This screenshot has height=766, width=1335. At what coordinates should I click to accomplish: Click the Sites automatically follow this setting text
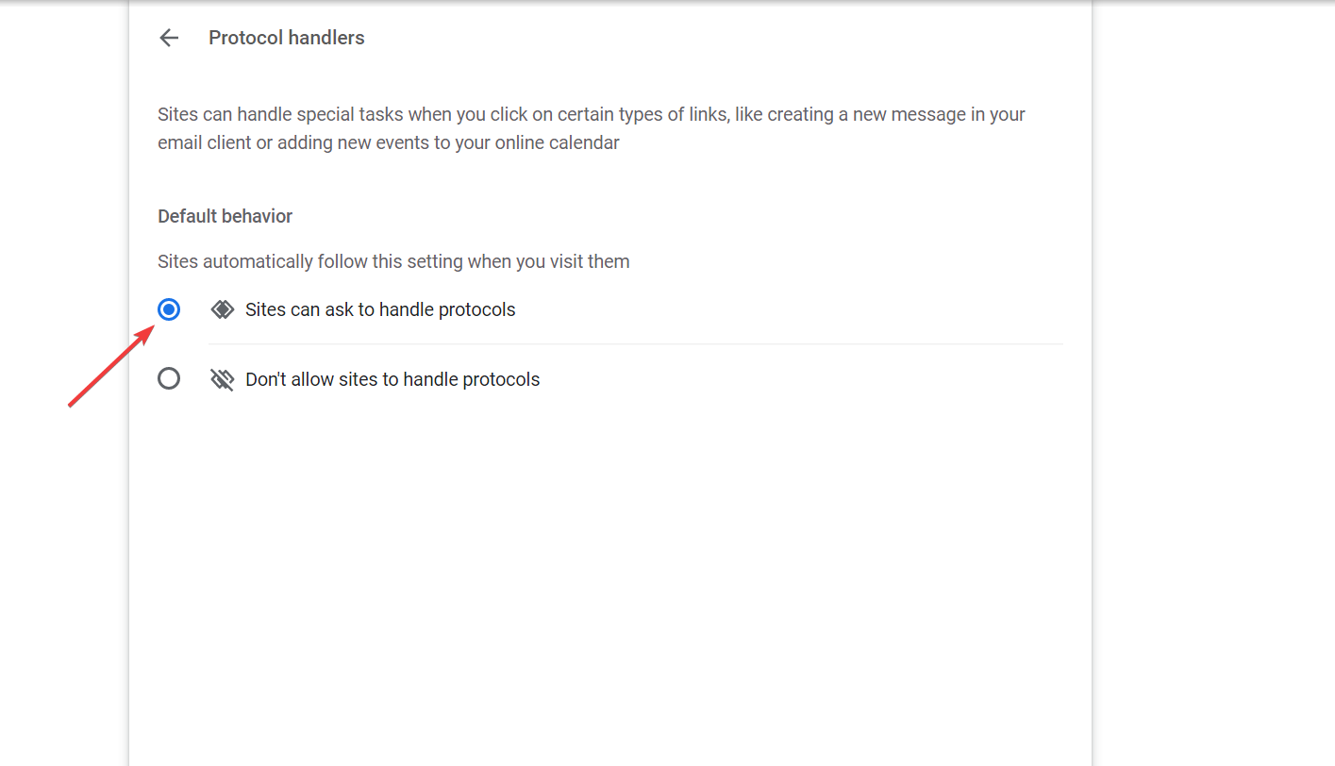pos(393,261)
